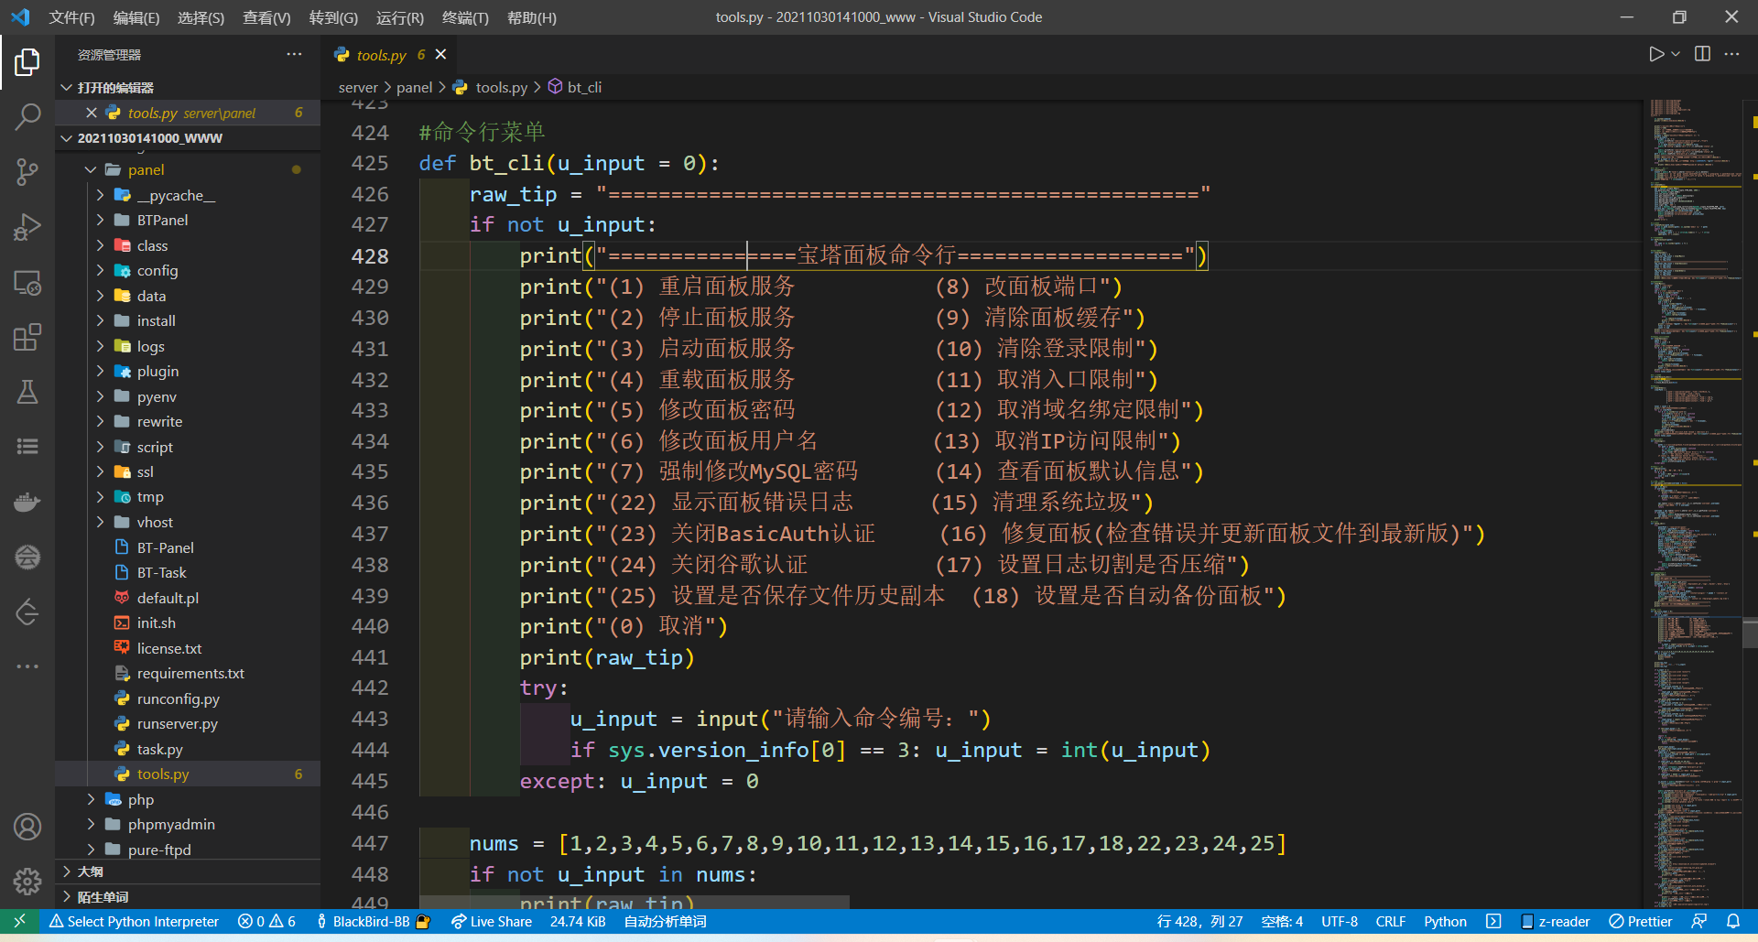Expand the phpmyadmin folder

(x=188, y=824)
